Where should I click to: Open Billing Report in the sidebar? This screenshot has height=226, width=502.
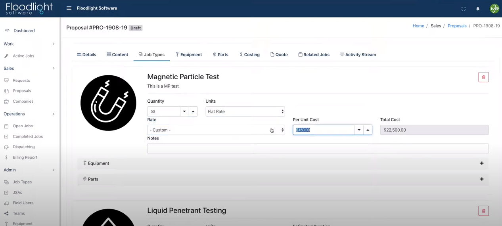click(x=25, y=157)
